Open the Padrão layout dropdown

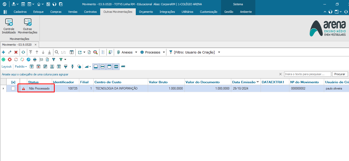tap(21, 67)
